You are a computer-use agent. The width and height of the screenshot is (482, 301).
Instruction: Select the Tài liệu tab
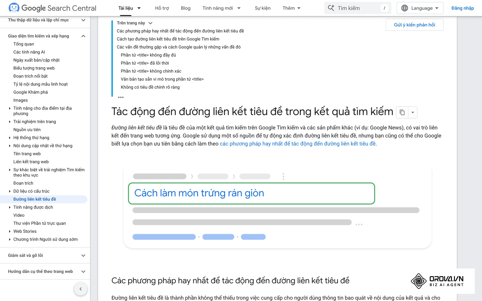[x=126, y=8]
